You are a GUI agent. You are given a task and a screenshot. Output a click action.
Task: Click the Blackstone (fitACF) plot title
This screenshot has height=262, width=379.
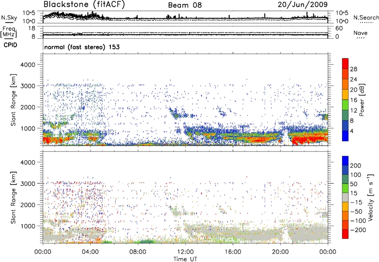pos(84,4)
